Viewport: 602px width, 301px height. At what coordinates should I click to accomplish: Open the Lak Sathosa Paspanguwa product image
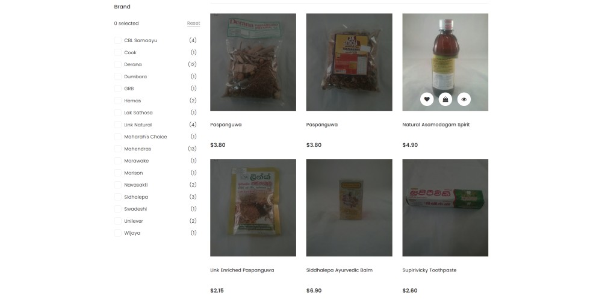[349, 62]
